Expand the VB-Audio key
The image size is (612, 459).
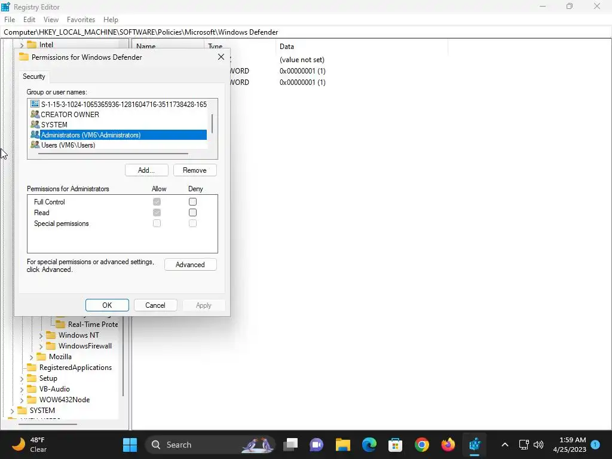click(x=22, y=390)
